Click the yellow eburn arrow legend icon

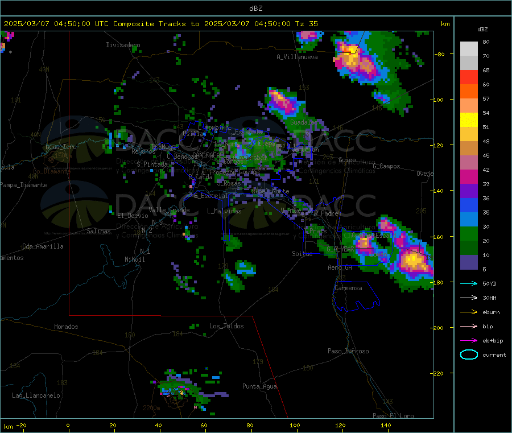(x=469, y=312)
